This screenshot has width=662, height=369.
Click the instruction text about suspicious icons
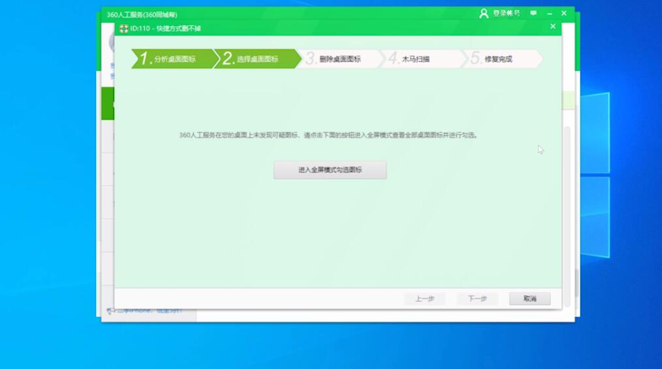point(329,136)
